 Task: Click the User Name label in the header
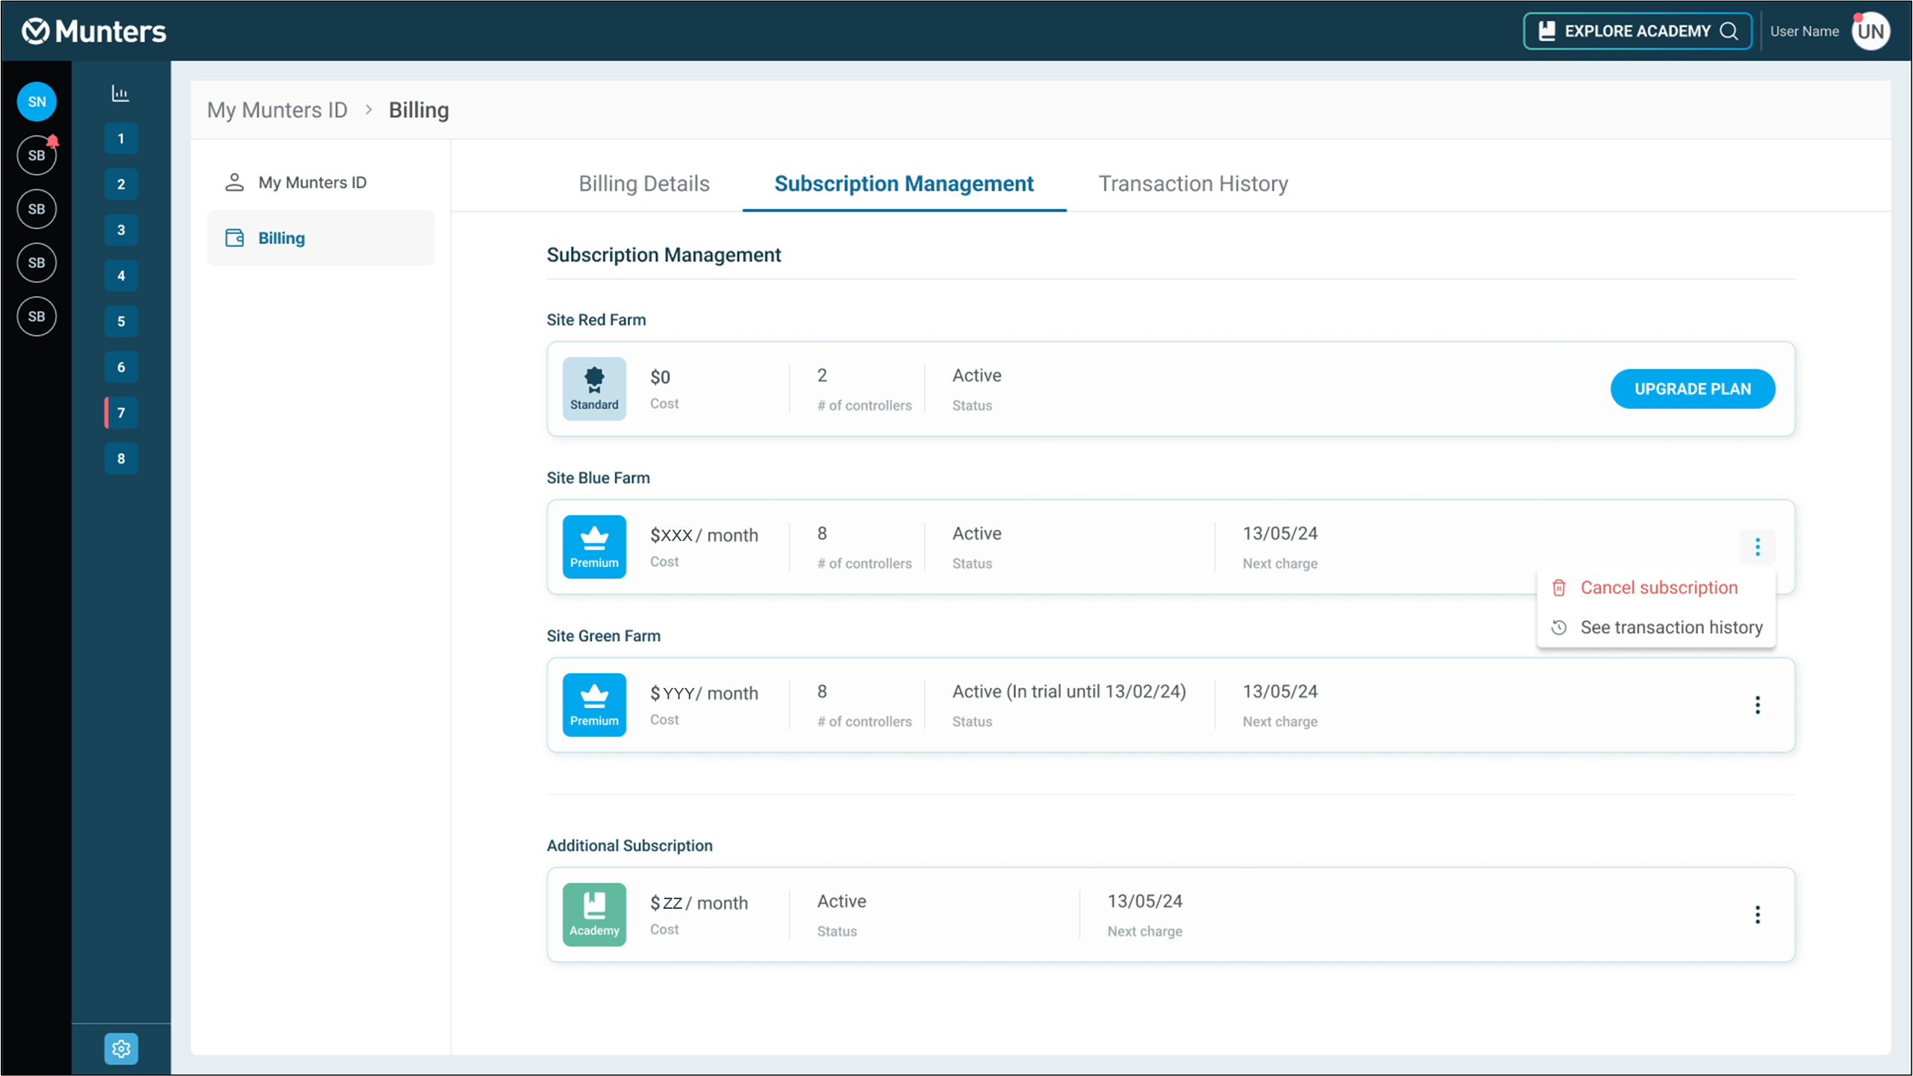(1804, 31)
